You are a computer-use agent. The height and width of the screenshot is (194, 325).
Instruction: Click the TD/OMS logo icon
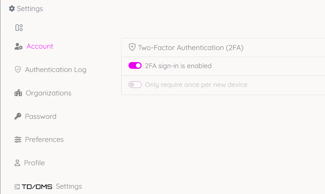[33, 187]
